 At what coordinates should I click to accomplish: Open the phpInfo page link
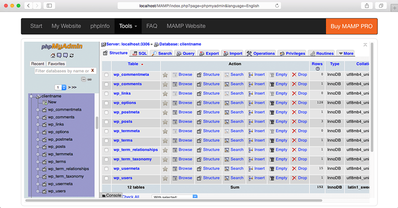tap(100, 26)
